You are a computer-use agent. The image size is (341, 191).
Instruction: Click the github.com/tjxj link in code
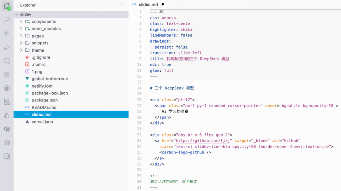(x=203, y=141)
